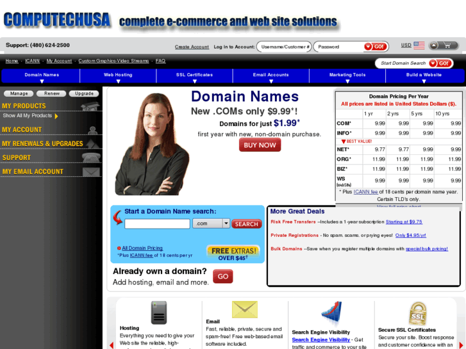466x349 pixels.
Task: Click Show All My Products text
Action: tap(28, 115)
